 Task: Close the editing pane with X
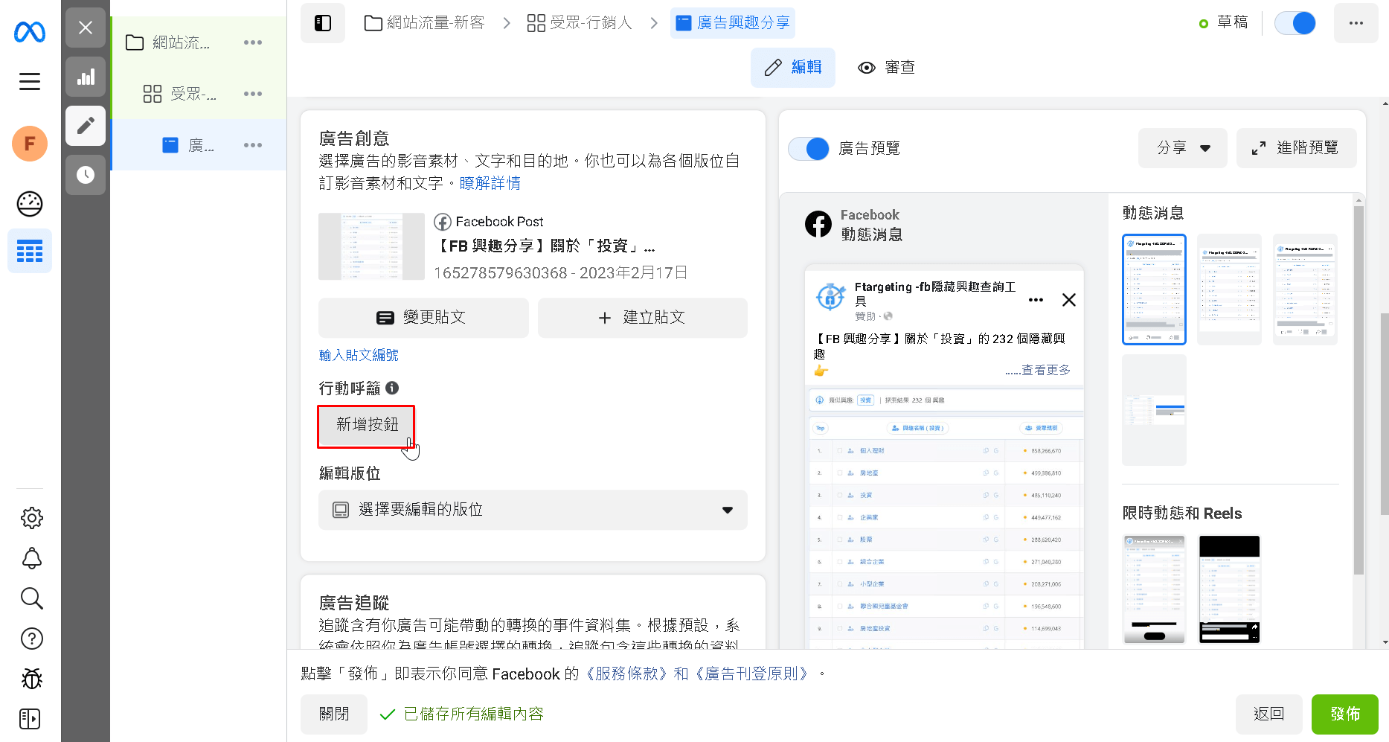pyautogui.click(x=86, y=28)
